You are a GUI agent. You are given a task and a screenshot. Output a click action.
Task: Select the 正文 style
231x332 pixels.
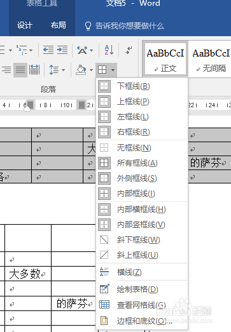click(x=165, y=59)
